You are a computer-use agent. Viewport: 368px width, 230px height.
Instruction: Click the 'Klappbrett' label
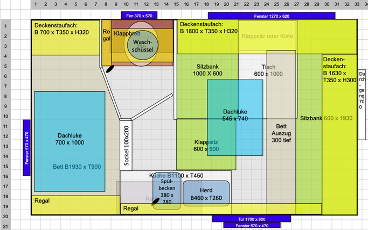(127, 33)
